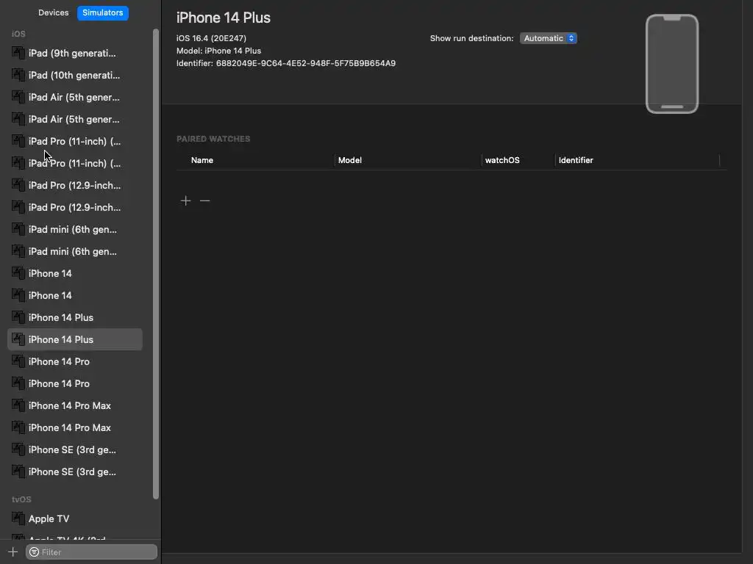Viewport: 753px width, 564px height.
Task: Switch to the Devices tab
Action: pos(53,12)
